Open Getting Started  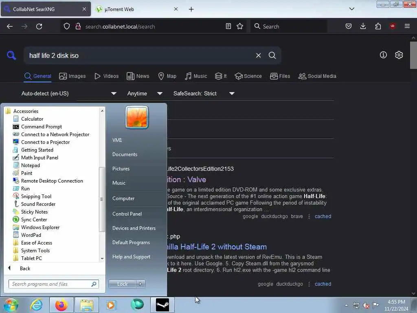click(37, 150)
